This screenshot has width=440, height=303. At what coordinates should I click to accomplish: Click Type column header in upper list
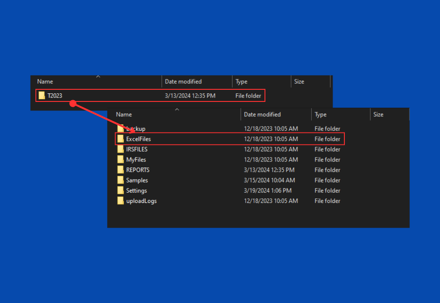[x=242, y=82]
